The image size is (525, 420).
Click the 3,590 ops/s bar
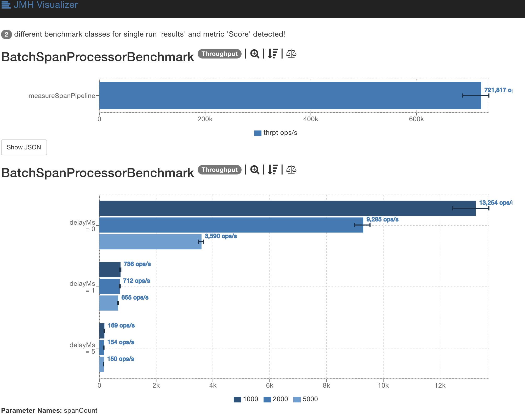[149, 242]
